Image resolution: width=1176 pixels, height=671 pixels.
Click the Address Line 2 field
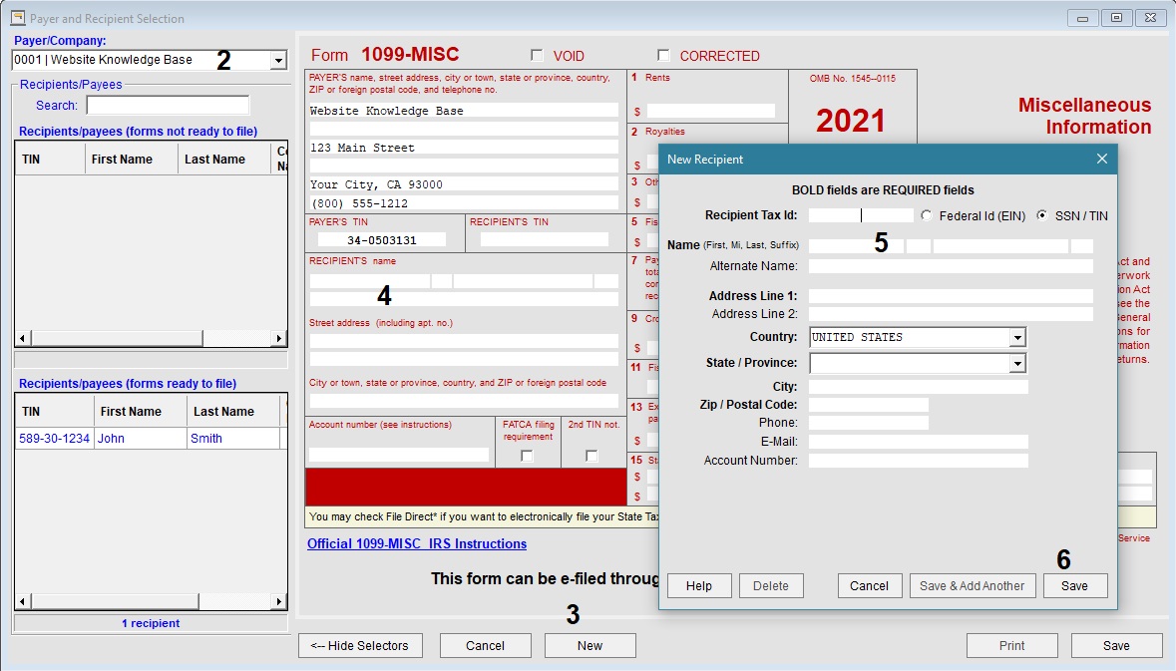tap(951, 314)
